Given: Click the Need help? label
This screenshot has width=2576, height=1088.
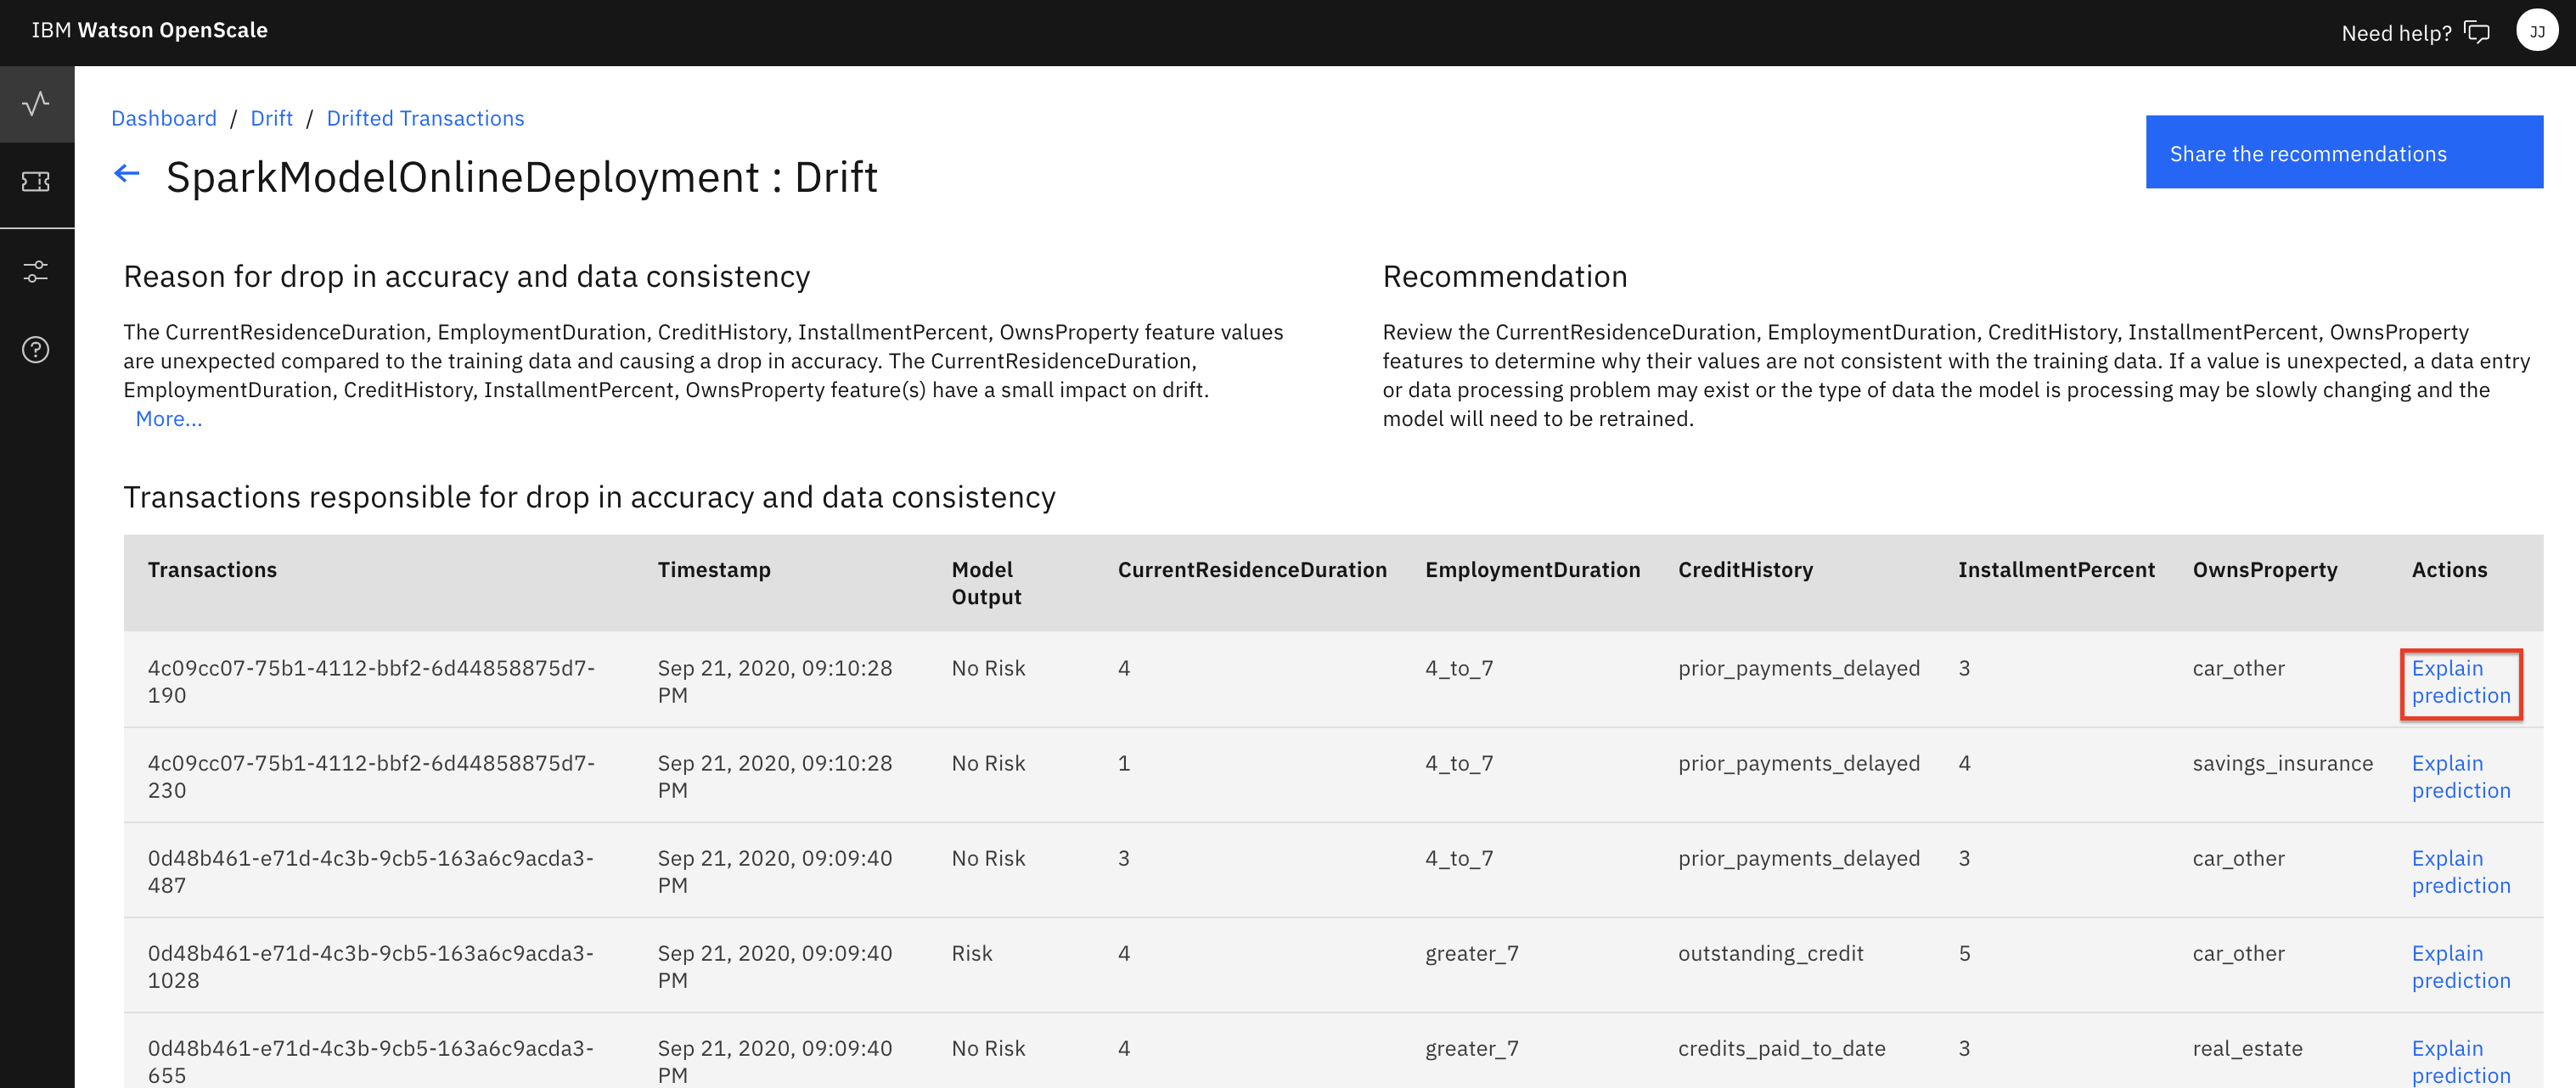Looking at the screenshot, I should 2394,31.
